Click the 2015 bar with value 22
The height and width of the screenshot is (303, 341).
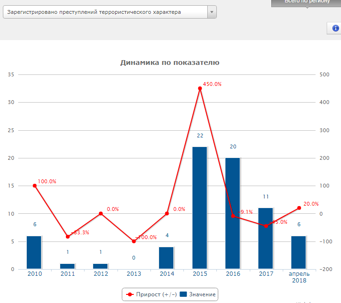[200, 208]
